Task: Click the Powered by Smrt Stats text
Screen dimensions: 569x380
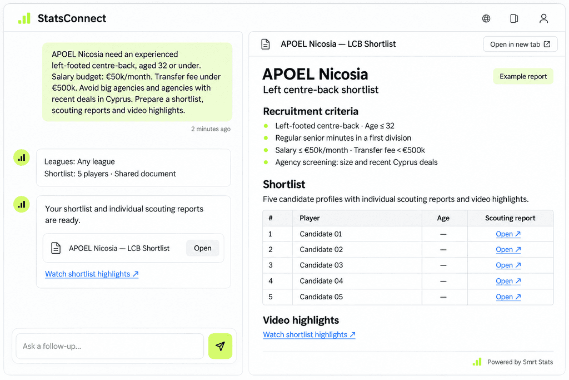Action: coord(520,362)
